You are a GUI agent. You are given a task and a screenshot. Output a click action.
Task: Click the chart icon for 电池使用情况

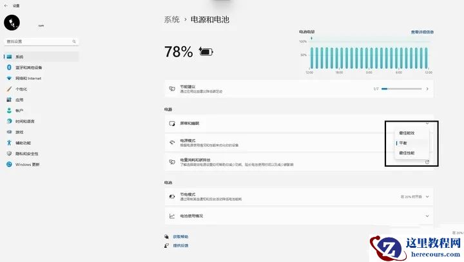coord(172,216)
